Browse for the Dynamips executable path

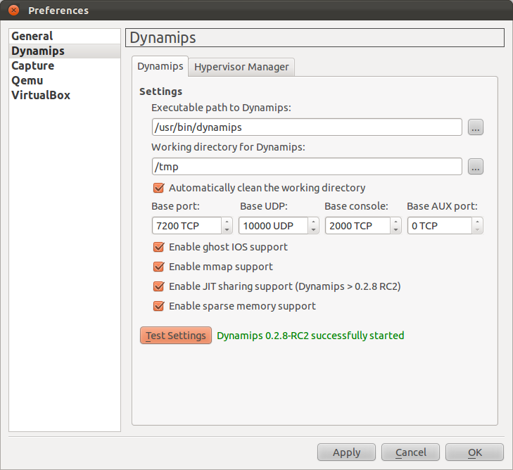[x=476, y=127]
